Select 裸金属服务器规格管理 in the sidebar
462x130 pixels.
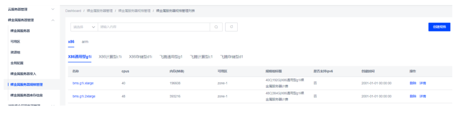click(x=26, y=84)
